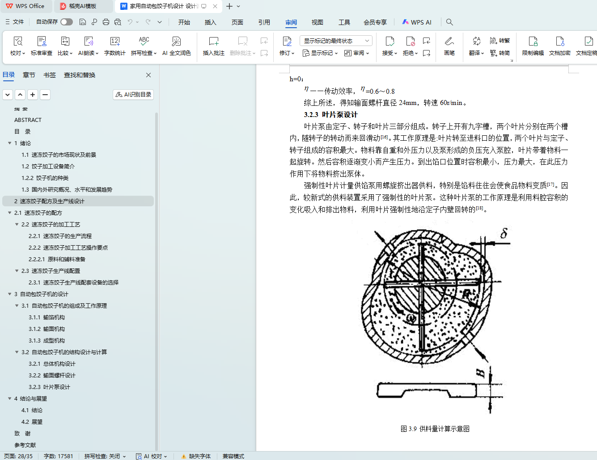Jump to 3.2.3 叶片泵设计 in outline

49,387
